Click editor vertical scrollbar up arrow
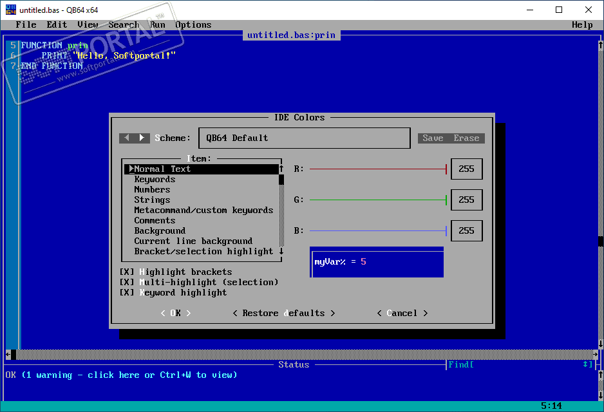604x412 pixels. click(601, 44)
